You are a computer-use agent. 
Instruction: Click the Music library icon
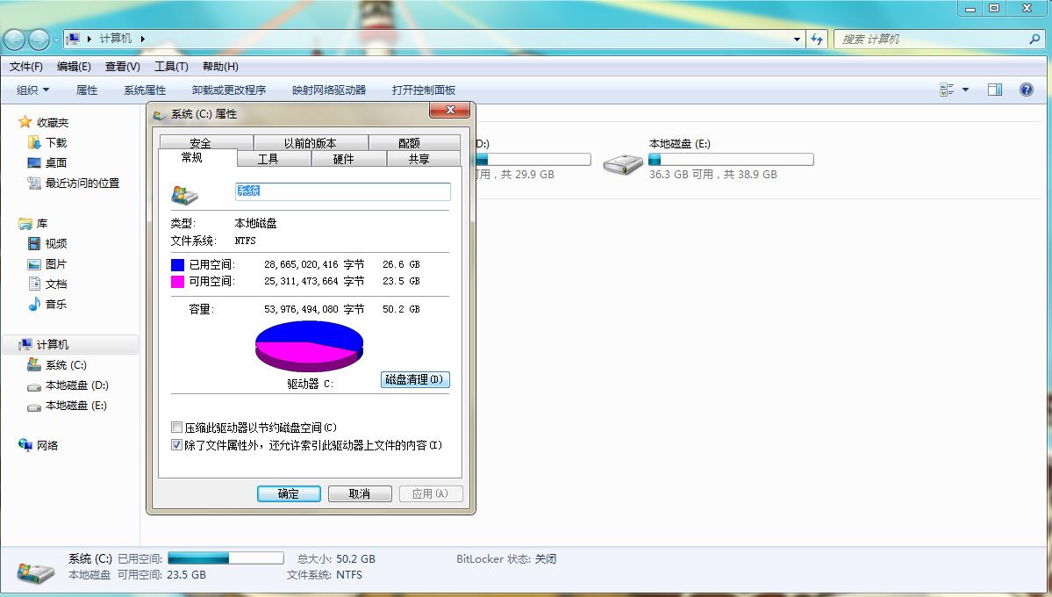pos(34,305)
